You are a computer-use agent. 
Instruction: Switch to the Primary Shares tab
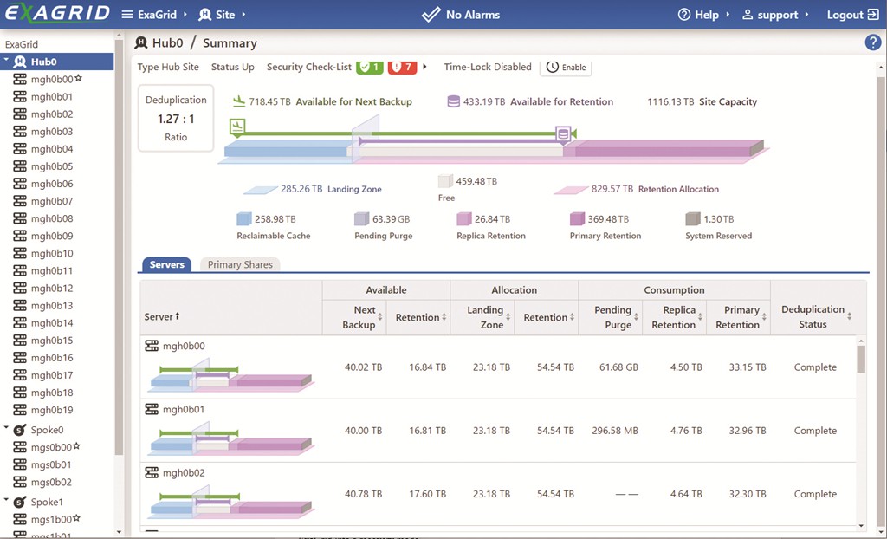240,264
